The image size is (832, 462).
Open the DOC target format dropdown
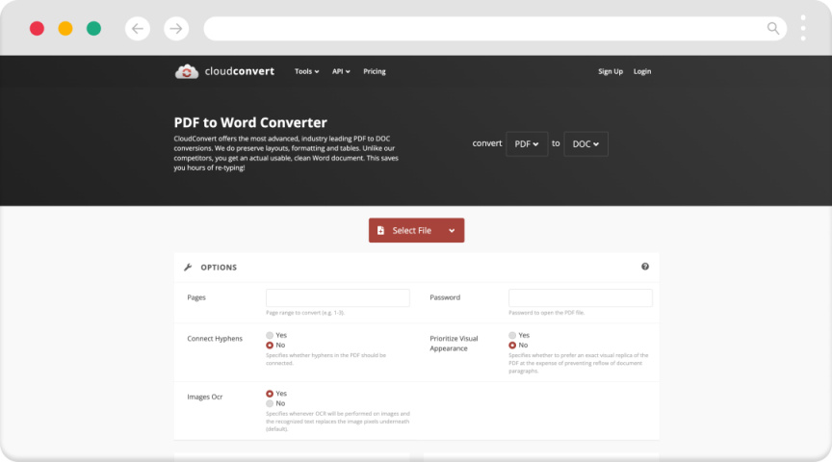tap(585, 143)
